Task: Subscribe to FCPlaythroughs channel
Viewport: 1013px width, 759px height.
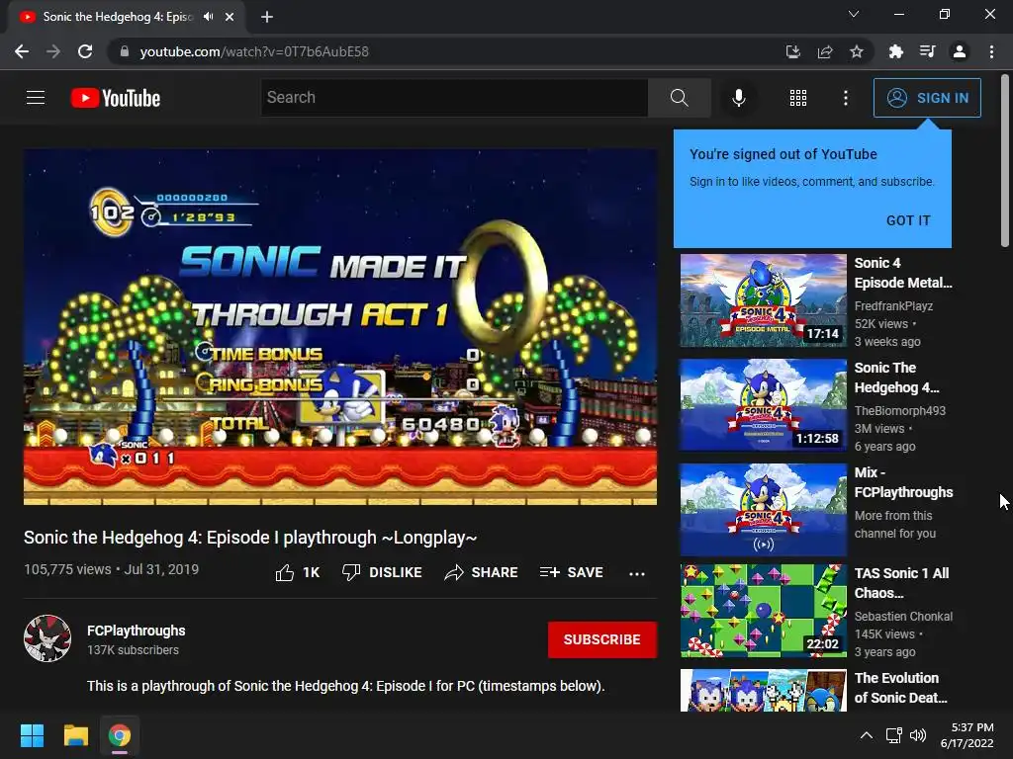Action: tap(602, 639)
